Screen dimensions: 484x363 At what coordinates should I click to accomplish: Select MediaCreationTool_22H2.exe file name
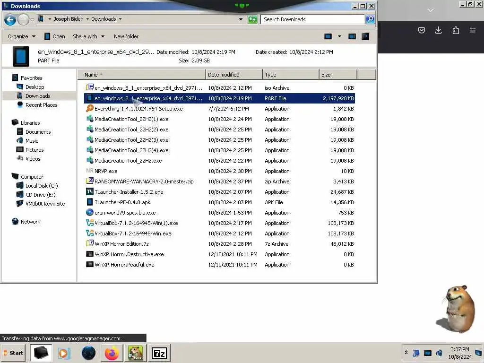coord(128,161)
